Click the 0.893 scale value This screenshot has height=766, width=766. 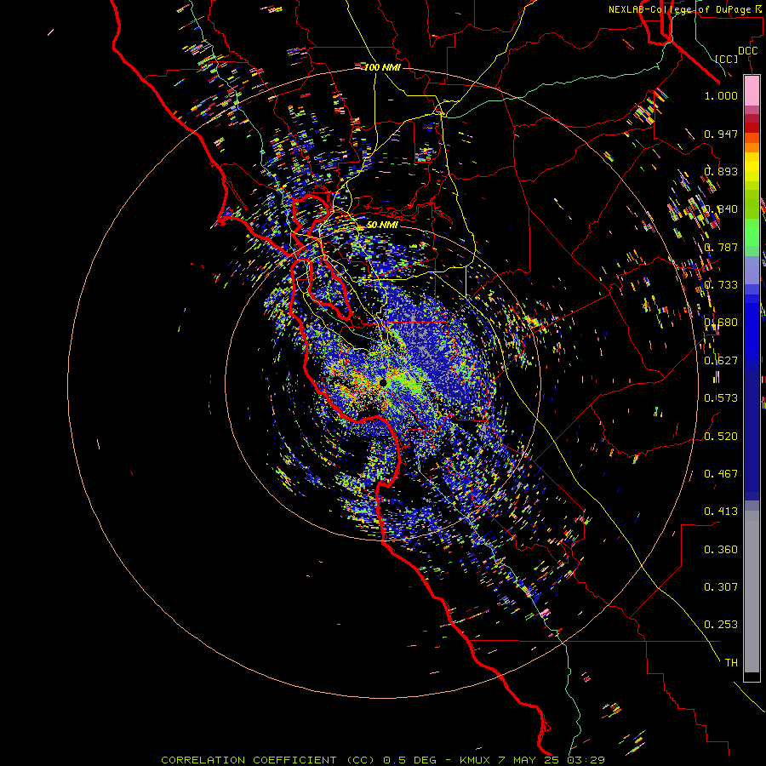coord(721,171)
